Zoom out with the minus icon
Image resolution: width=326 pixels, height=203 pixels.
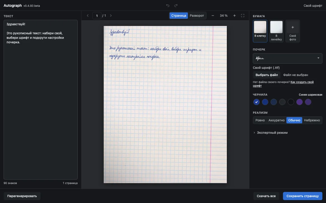pyautogui.click(x=213, y=16)
